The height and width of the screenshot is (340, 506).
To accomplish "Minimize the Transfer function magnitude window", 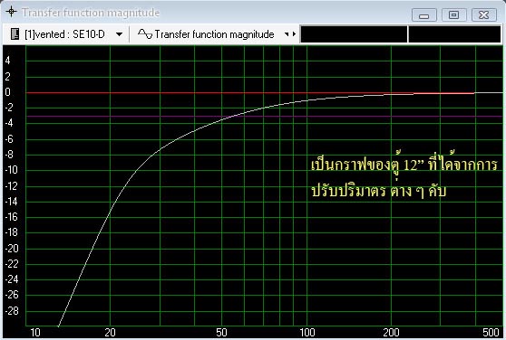I will click(424, 15).
